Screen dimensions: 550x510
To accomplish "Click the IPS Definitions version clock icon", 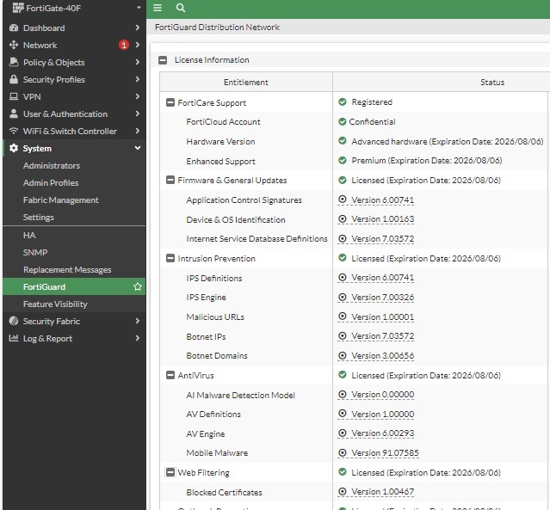I will click(x=342, y=277).
